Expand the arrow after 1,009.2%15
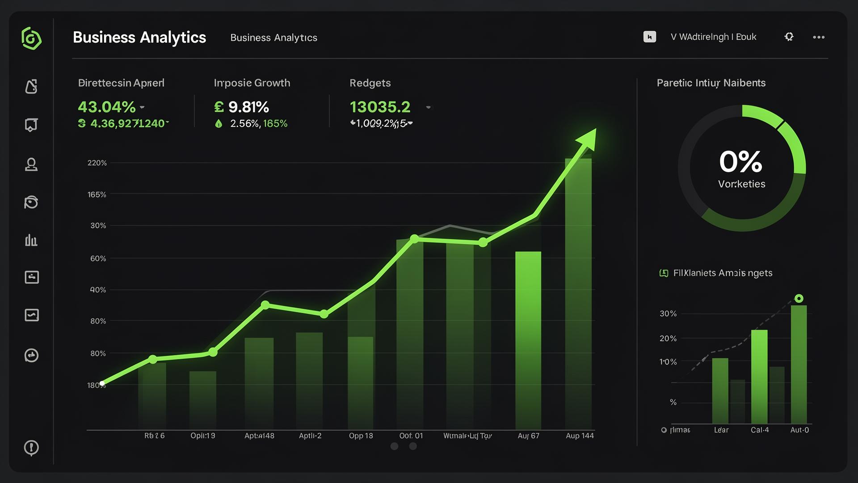This screenshot has width=858, height=483. 410,123
